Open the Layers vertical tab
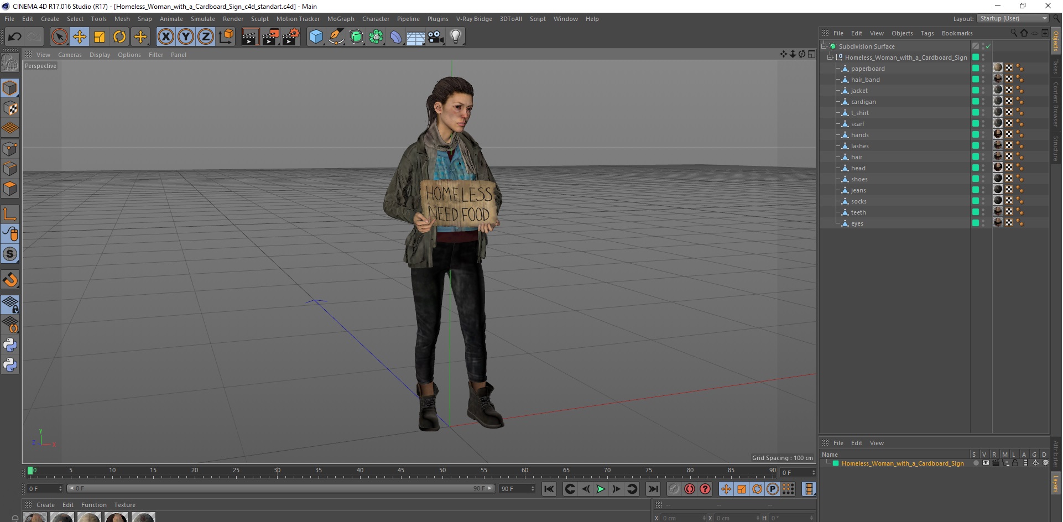This screenshot has height=522, width=1063. click(1056, 483)
